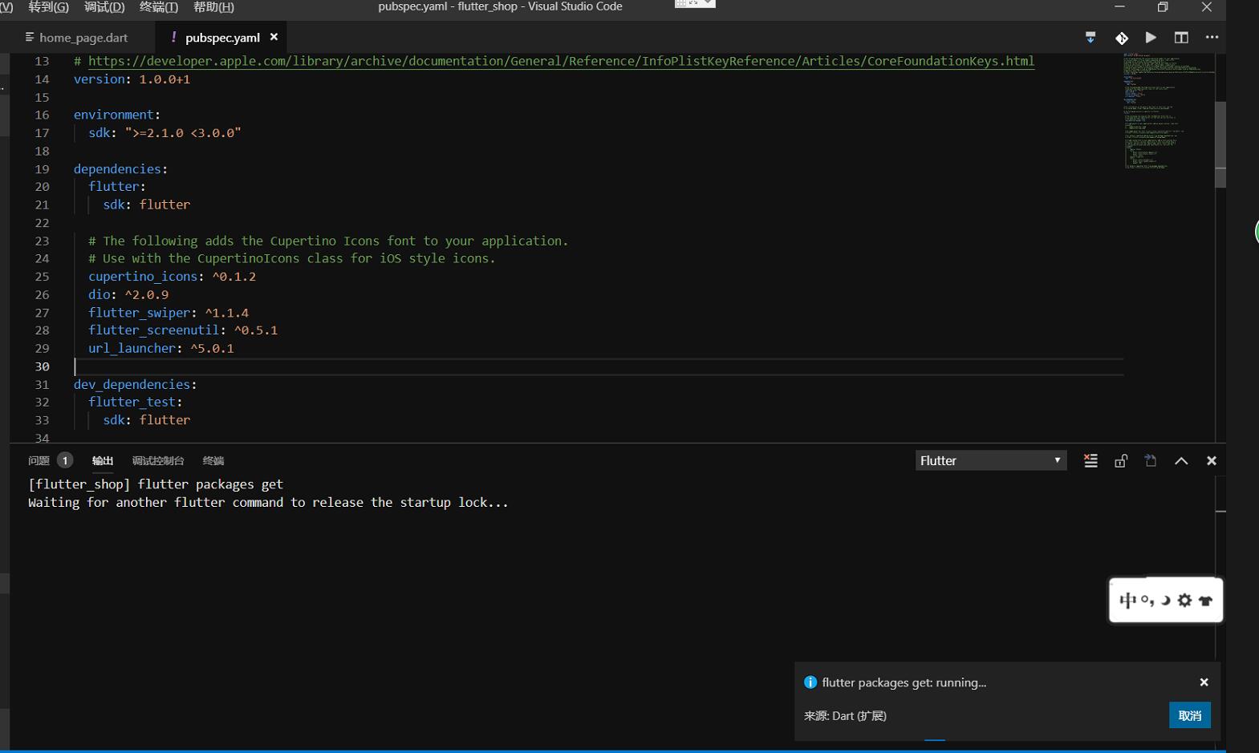This screenshot has width=1259, height=753.
Task: Click the 'version: 1.0.0+1' line
Action: click(x=132, y=79)
